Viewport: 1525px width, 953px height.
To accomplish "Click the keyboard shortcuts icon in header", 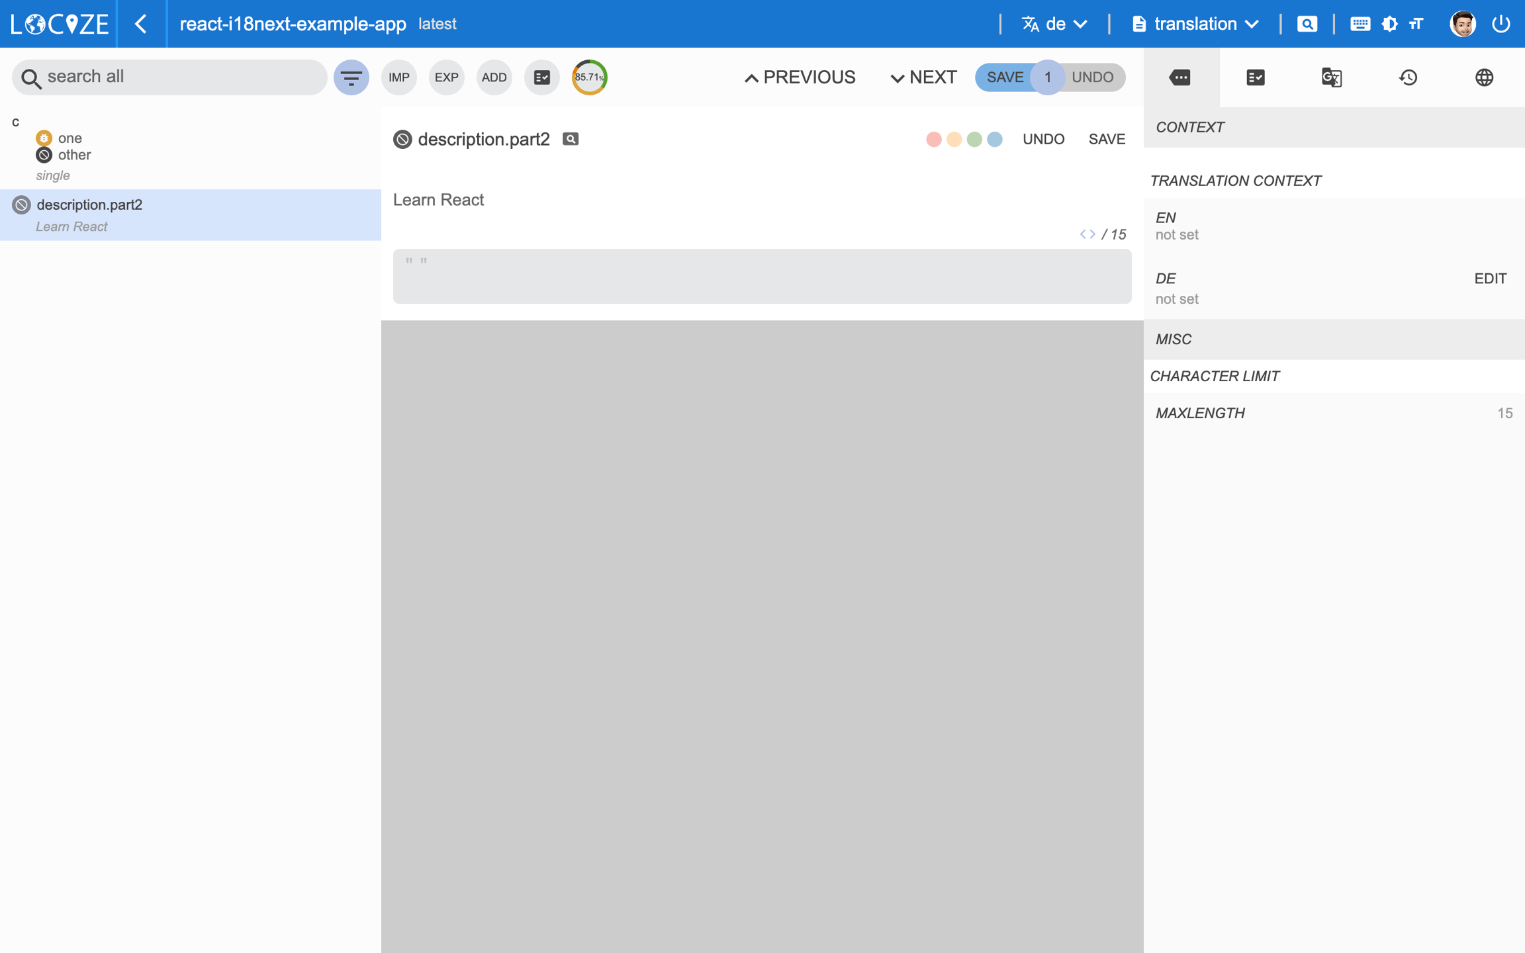I will 1360,24.
